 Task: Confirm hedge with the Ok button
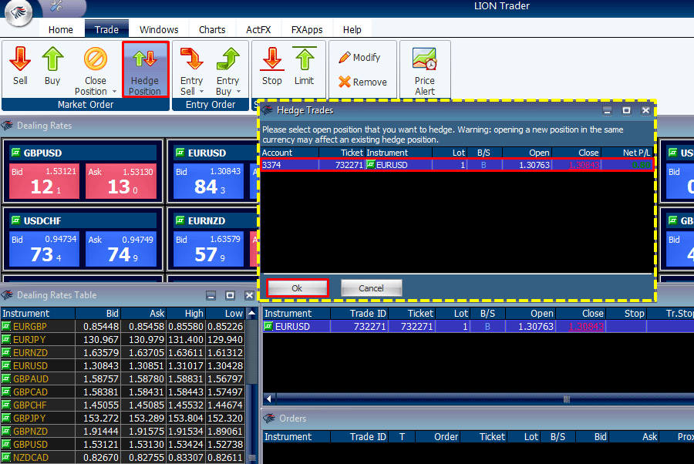[x=297, y=288]
